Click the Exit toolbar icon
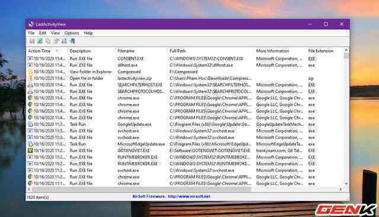This screenshot has width=379, height=217. [72, 41]
